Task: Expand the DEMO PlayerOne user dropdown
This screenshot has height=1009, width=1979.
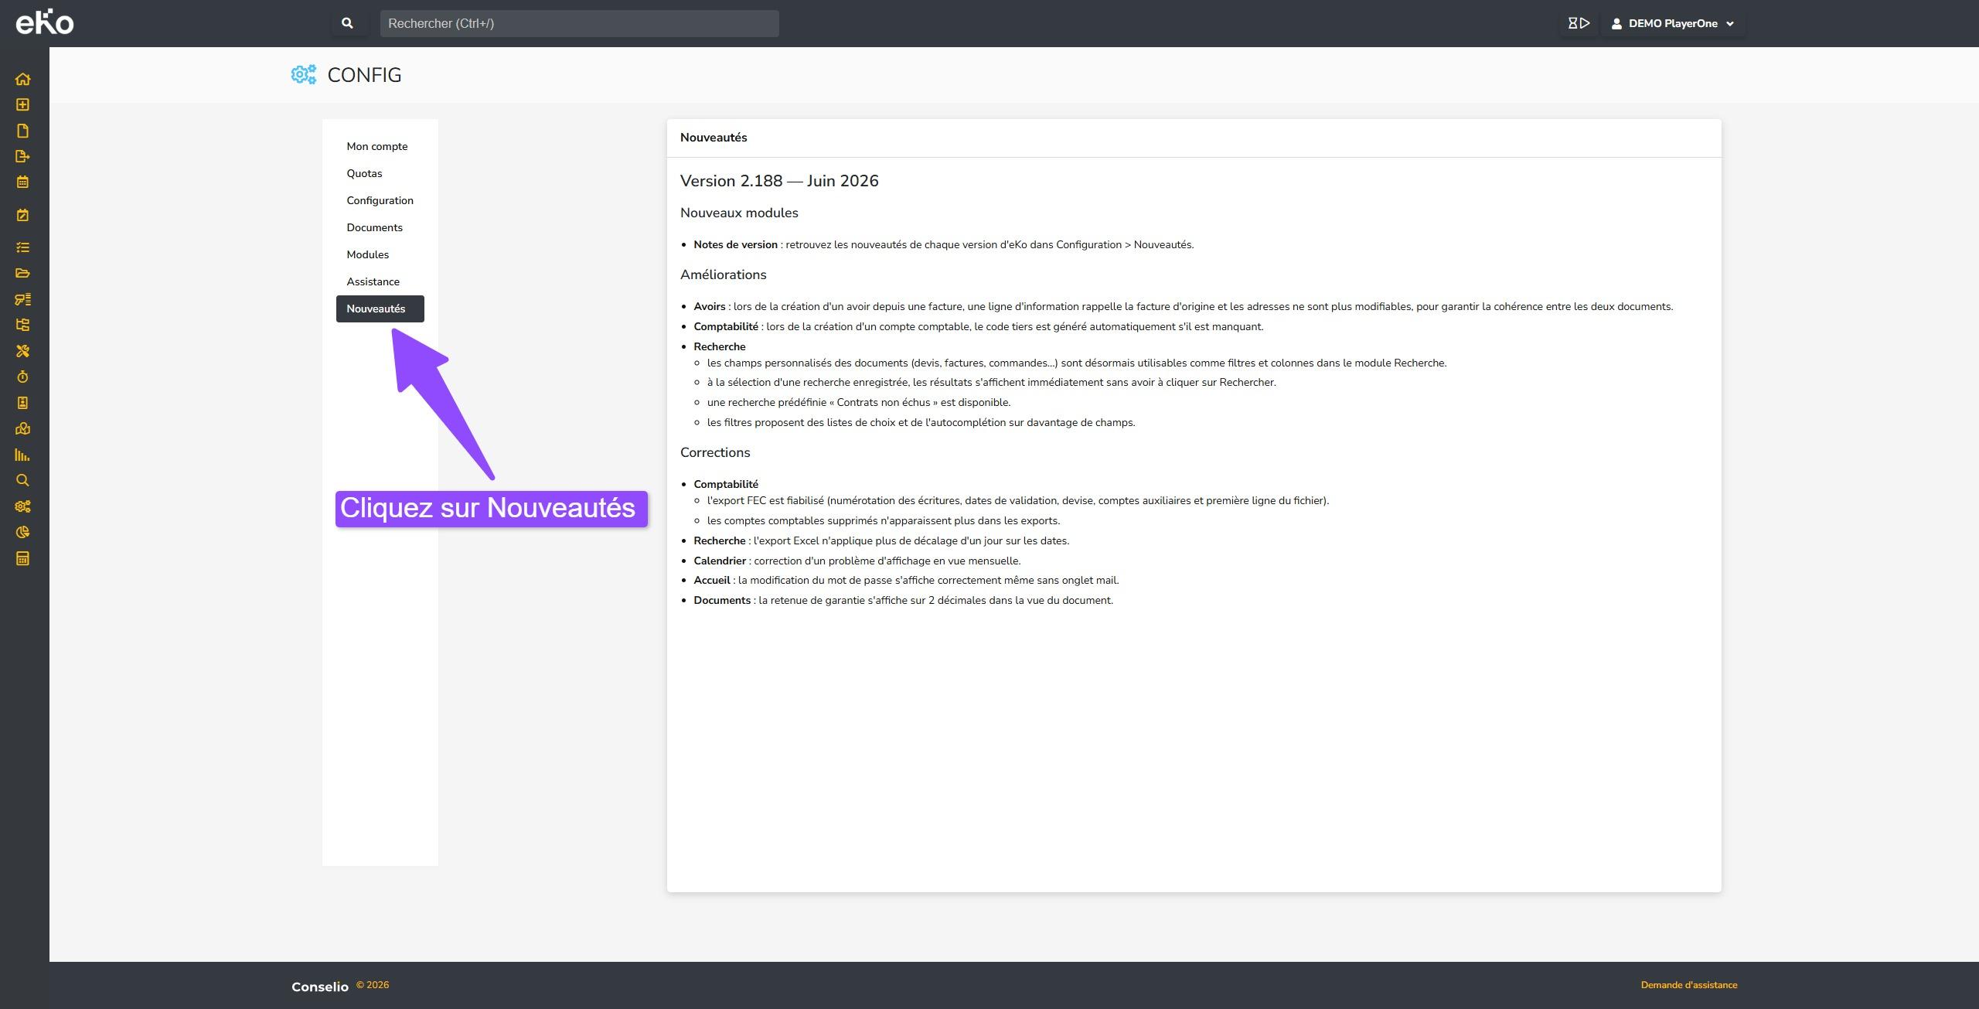Action: pos(1673,23)
